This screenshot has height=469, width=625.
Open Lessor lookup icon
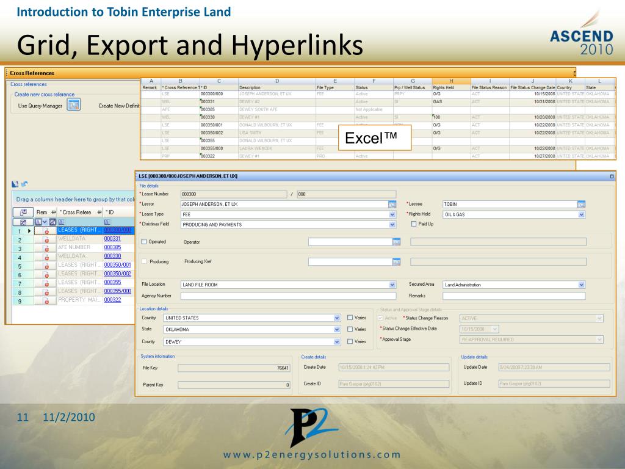(392, 204)
